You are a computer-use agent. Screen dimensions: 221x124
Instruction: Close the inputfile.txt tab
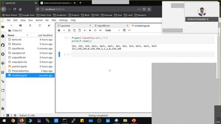[x=127, y=25]
